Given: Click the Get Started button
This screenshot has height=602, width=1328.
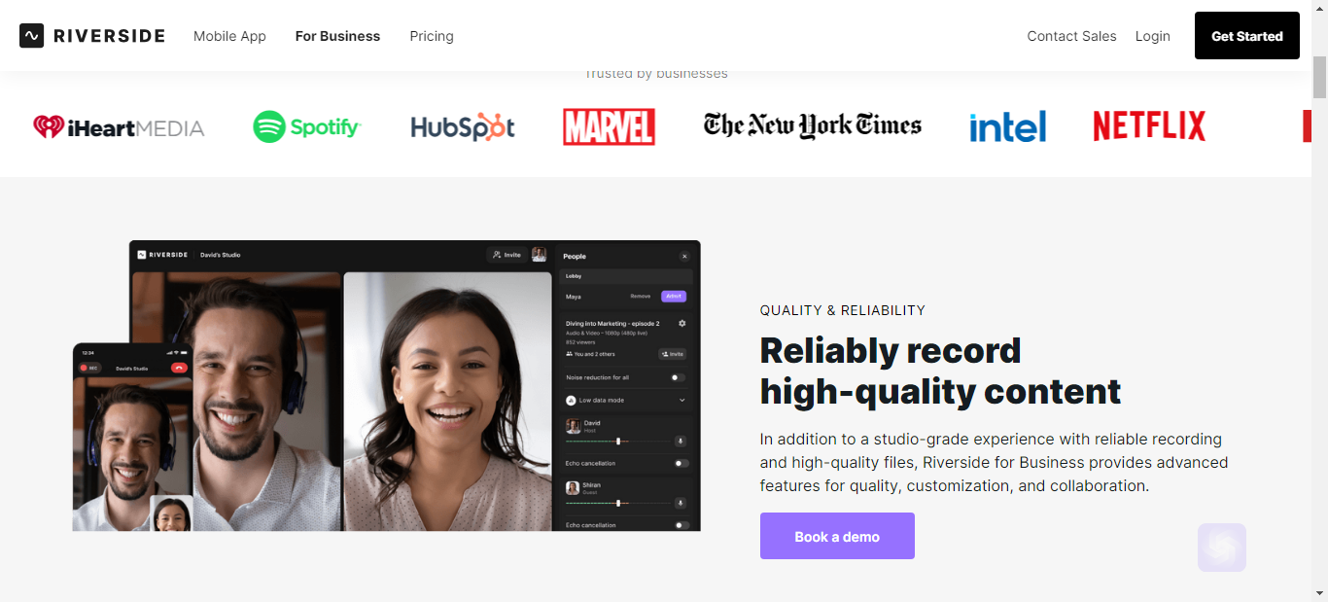Looking at the screenshot, I should (1247, 36).
